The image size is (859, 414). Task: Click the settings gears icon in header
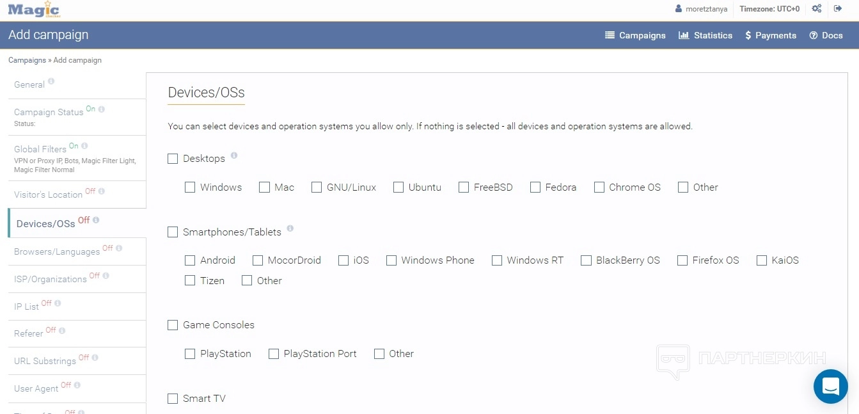click(817, 9)
